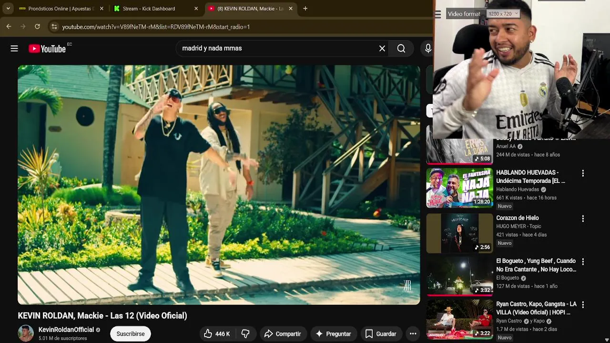Open the YouTube hamburger guide menu
This screenshot has width=610, height=343.
tap(14, 48)
